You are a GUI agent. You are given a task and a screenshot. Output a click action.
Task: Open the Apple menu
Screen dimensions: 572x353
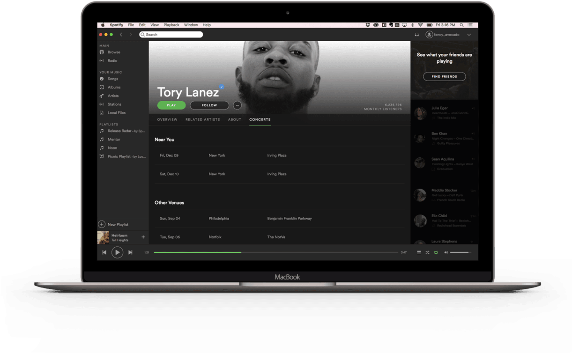(103, 25)
